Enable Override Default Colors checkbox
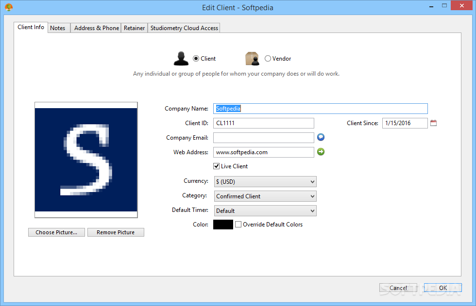Viewport: 476px width, 306px height. [238, 225]
